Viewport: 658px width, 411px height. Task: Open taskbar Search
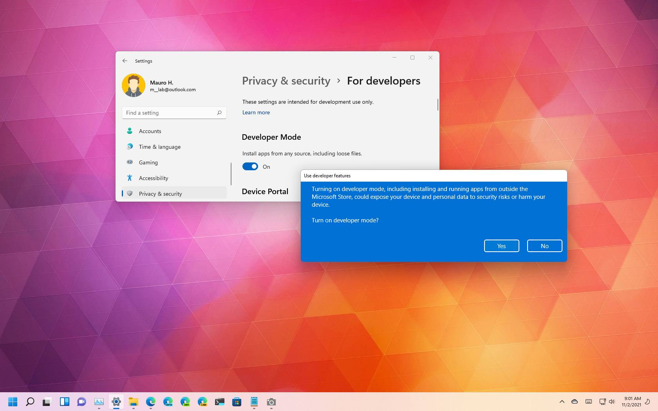[x=30, y=402]
